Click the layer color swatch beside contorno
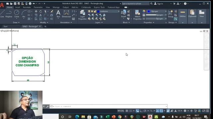The height and width of the screenshot is (119, 213). point(99,11)
